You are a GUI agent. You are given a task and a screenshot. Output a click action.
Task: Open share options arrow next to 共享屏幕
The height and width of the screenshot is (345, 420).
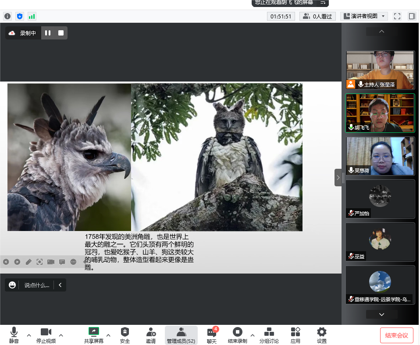[108, 335]
